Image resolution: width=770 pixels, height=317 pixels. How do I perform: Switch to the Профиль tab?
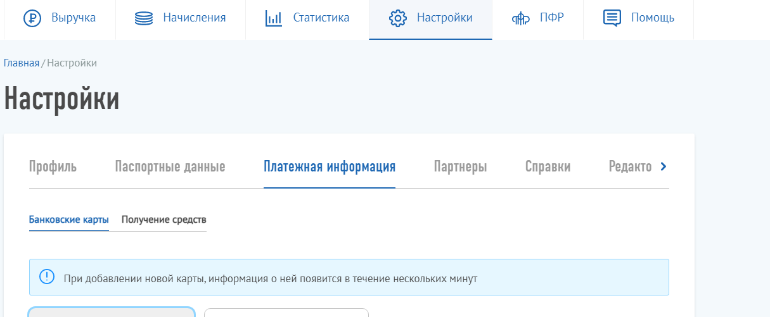(x=53, y=167)
